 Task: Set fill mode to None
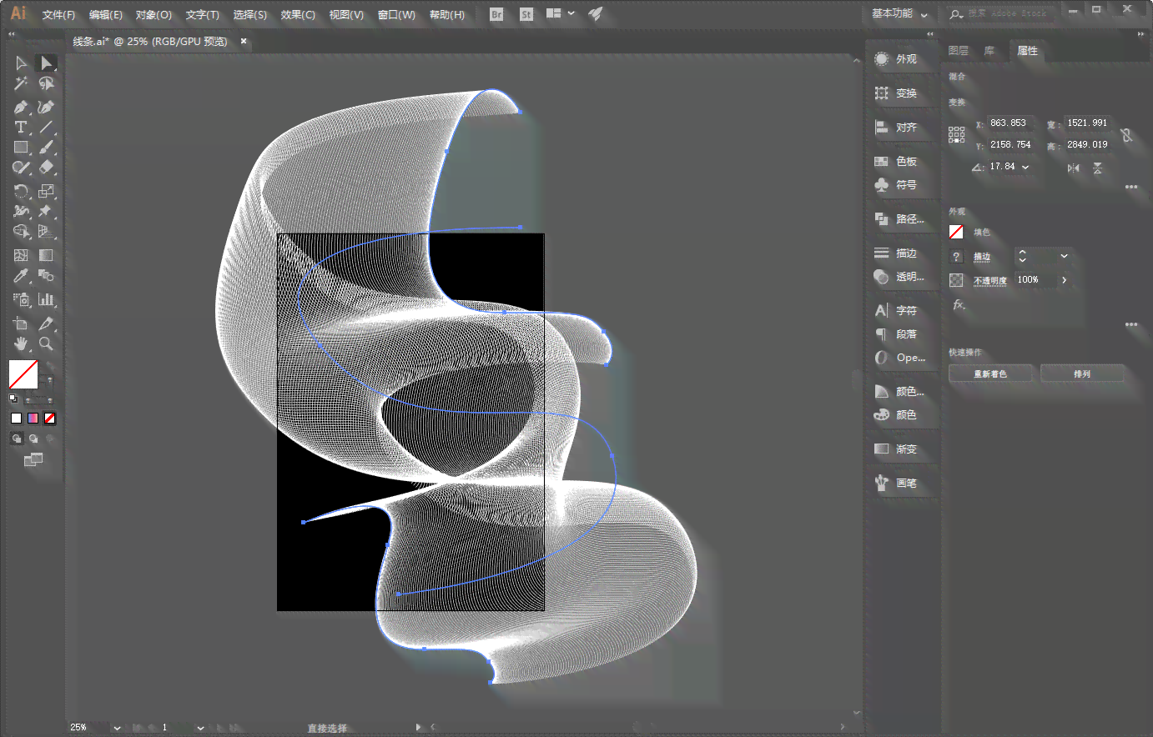pyautogui.click(x=50, y=419)
